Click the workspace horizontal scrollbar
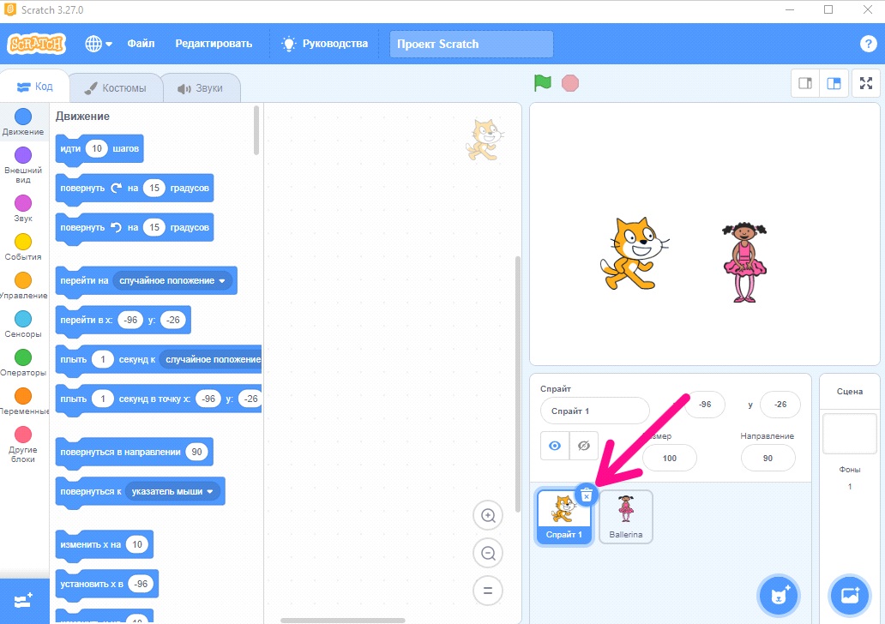 click(x=343, y=620)
